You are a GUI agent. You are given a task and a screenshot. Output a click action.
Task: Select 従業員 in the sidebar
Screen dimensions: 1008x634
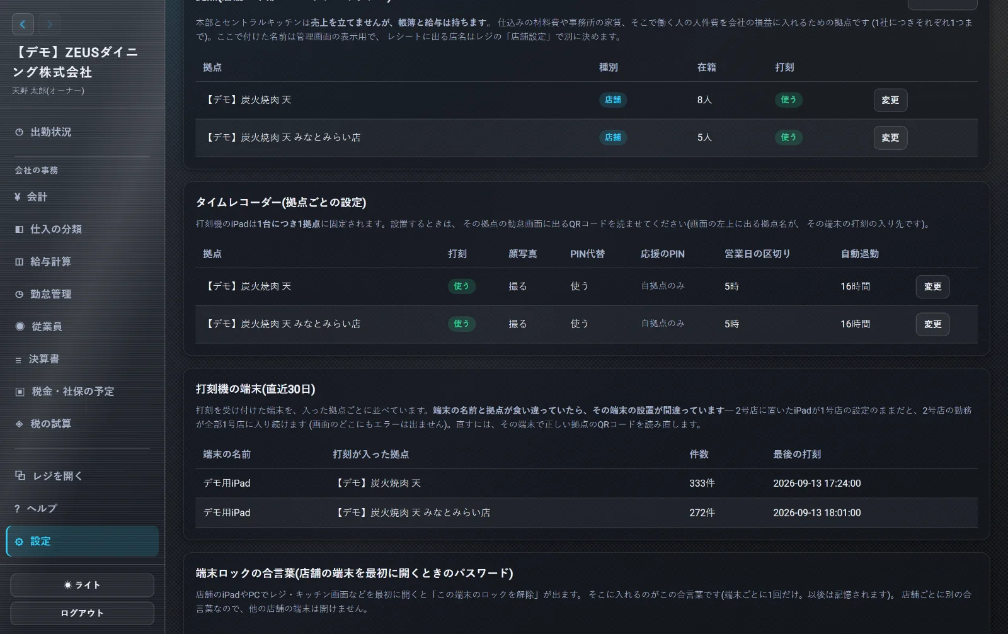pos(82,326)
